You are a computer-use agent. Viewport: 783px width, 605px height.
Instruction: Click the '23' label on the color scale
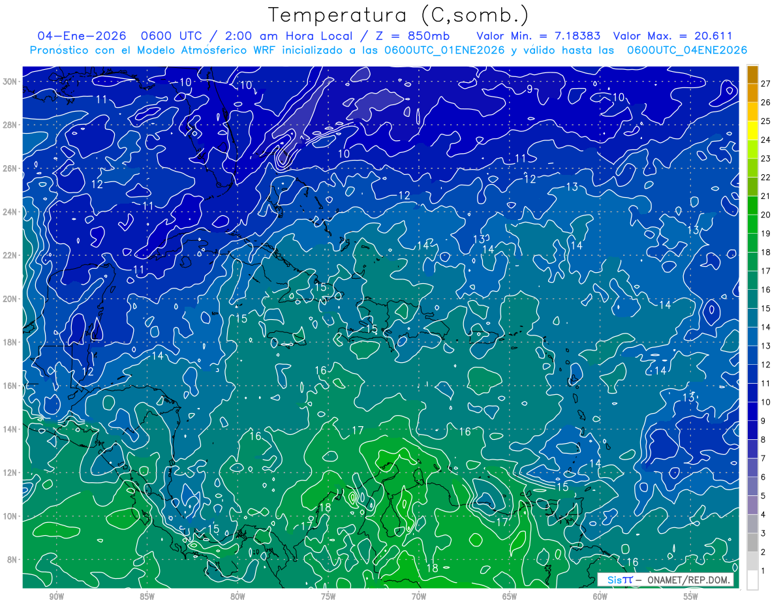[765, 159]
